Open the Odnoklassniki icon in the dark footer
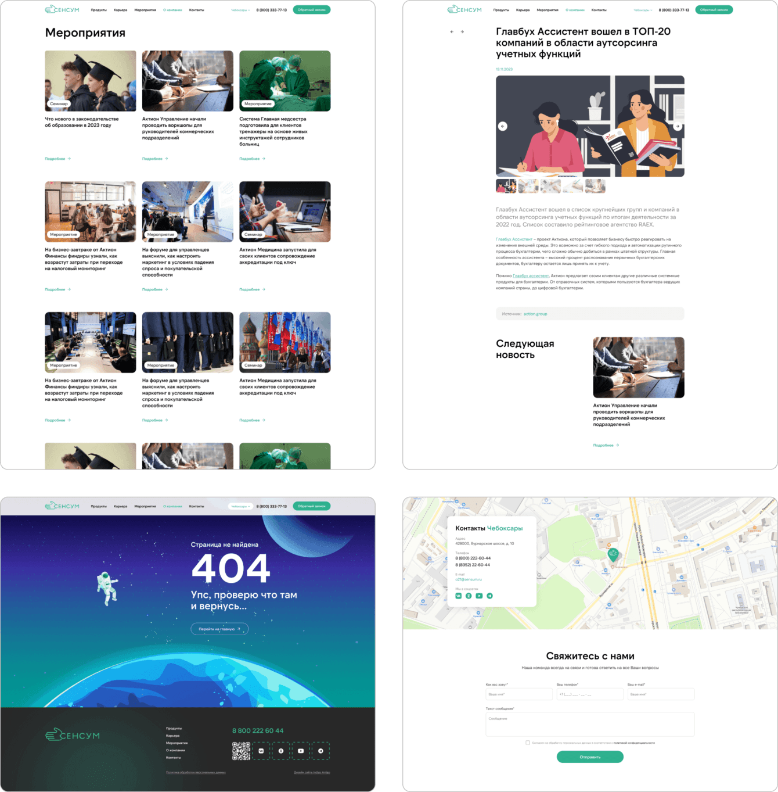 point(281,751)
